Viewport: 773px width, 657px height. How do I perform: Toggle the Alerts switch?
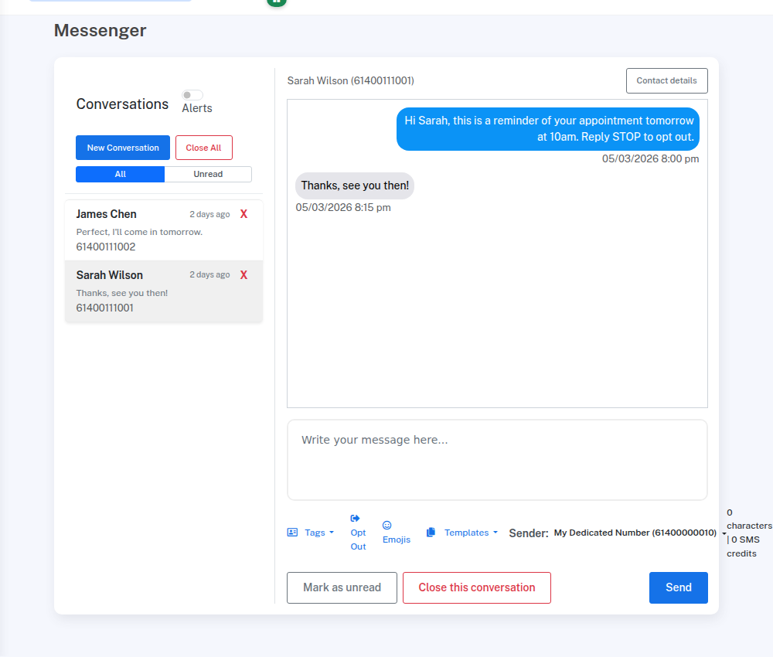click(192, 95)
